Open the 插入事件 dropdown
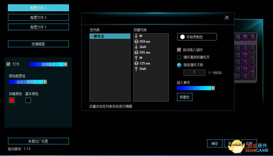273x156 pixels. pos(213,88)
